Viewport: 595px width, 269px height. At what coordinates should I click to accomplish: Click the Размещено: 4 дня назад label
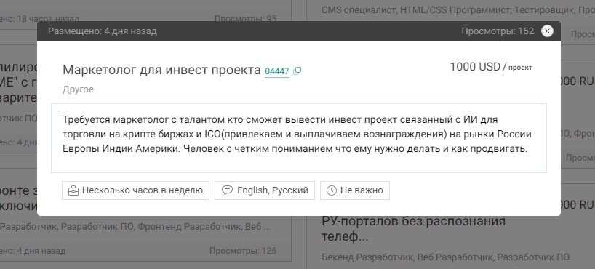103,31
